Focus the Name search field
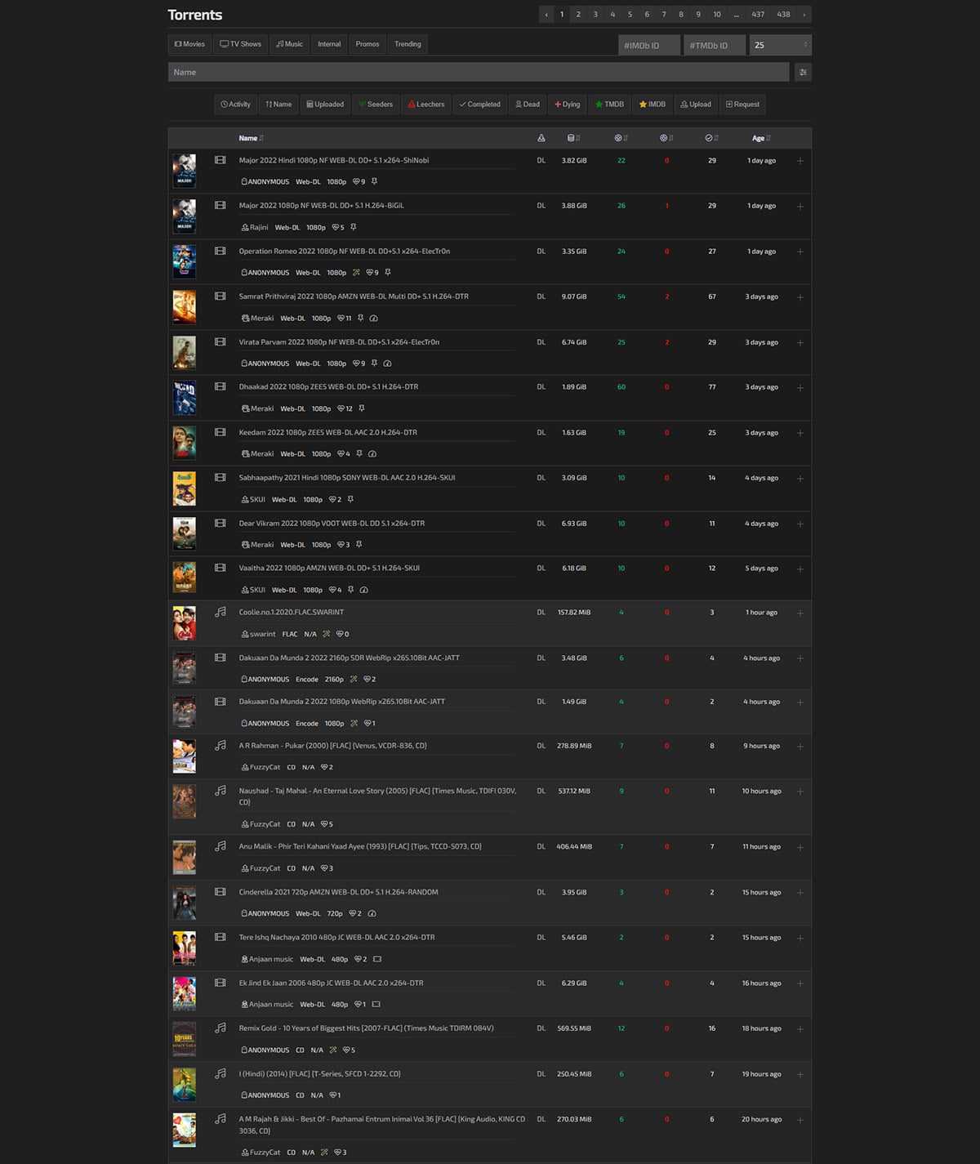 (x=479, y=73)
